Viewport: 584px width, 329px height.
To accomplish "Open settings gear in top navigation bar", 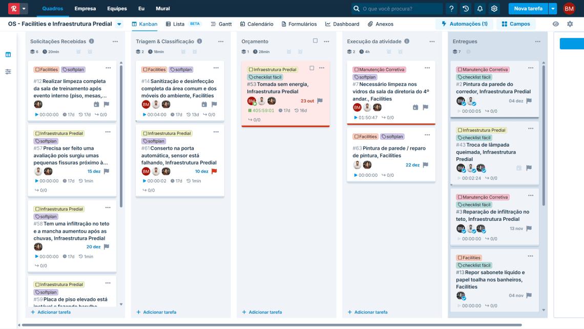I will pos(494,9).
